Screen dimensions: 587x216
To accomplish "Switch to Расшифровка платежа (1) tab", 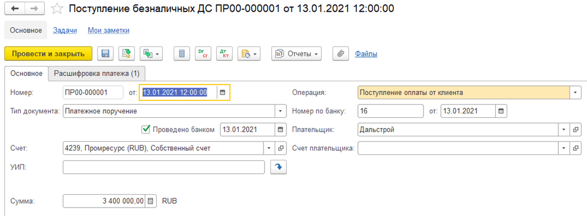I will 97,73.
